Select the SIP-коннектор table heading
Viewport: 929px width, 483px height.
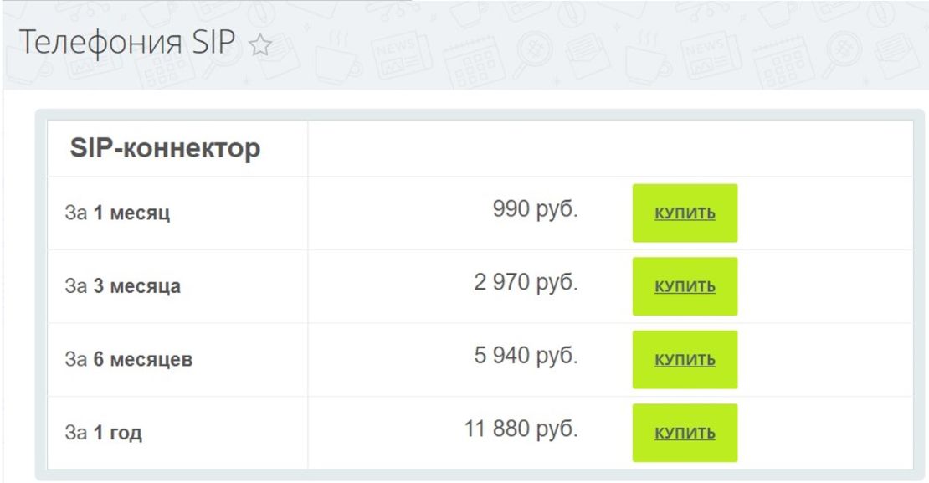click(x=166, y=149)
